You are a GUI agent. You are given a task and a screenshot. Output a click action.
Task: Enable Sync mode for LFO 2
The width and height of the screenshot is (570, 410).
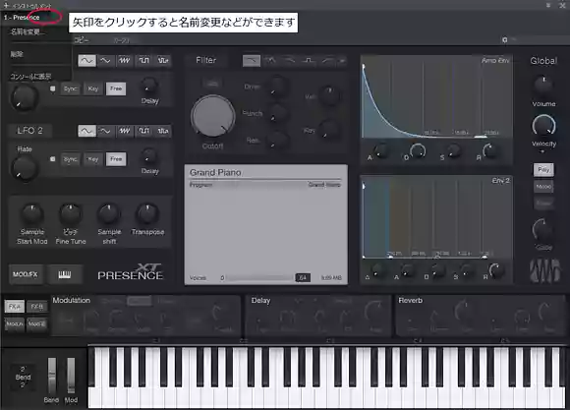coord(70,159)
